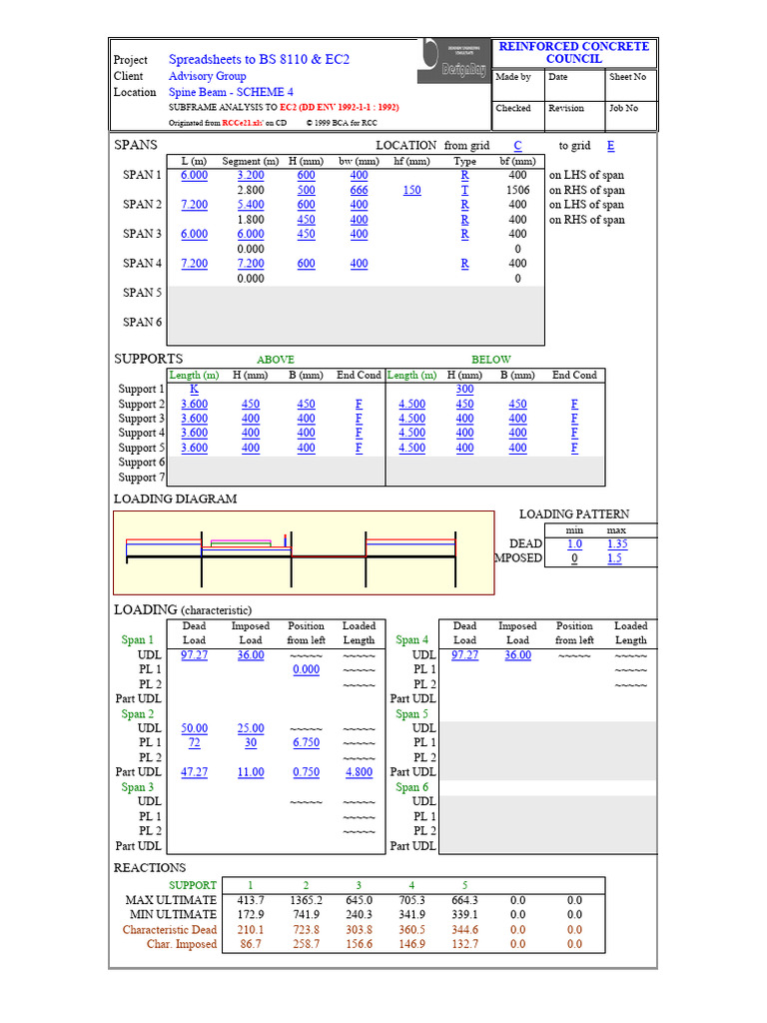This screenshot has width=767, height=1023.
Task: Select Support 2 below length 4.500
Action: click(411, 404)
